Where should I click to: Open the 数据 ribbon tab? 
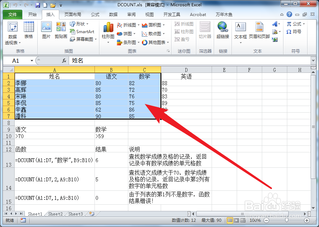click(x=113, y=14)
